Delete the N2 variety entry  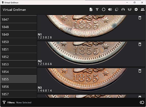click(140, 44)
